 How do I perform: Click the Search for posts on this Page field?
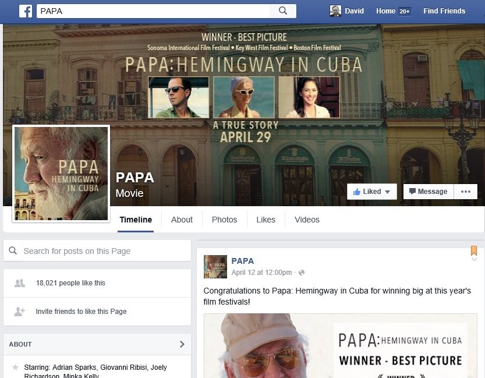coord(97,251)
